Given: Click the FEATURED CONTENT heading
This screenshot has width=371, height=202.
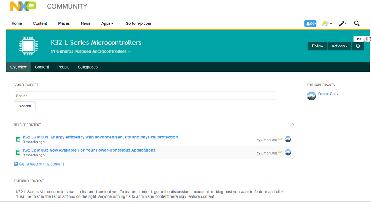Looking at the screenshot, I should (29, 181).
